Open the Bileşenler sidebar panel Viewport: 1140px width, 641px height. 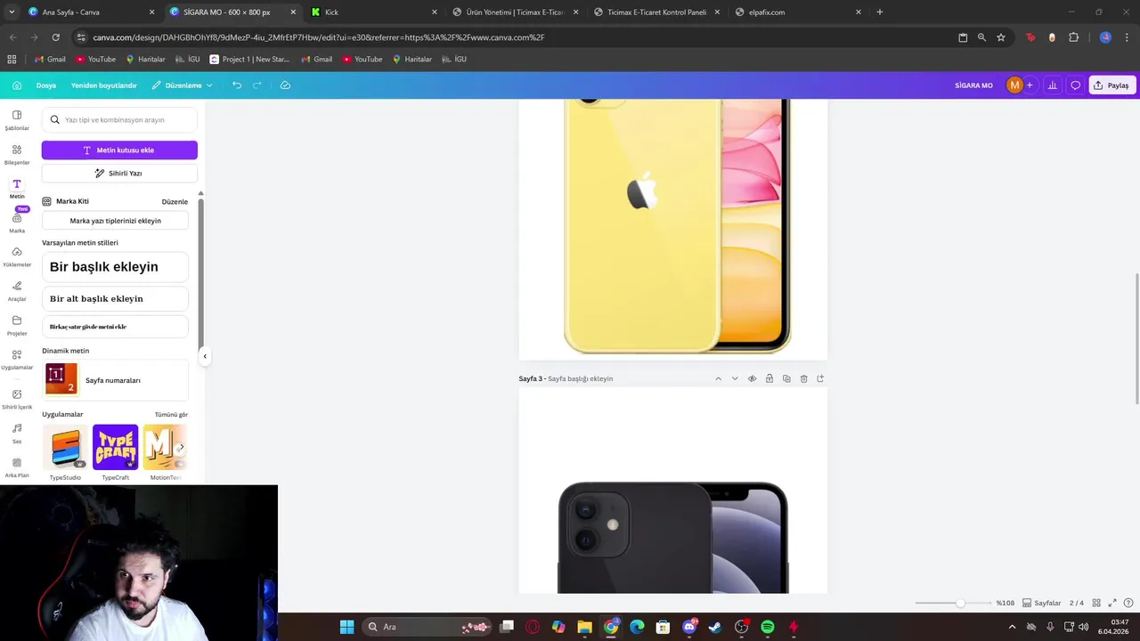coord(17,155)
